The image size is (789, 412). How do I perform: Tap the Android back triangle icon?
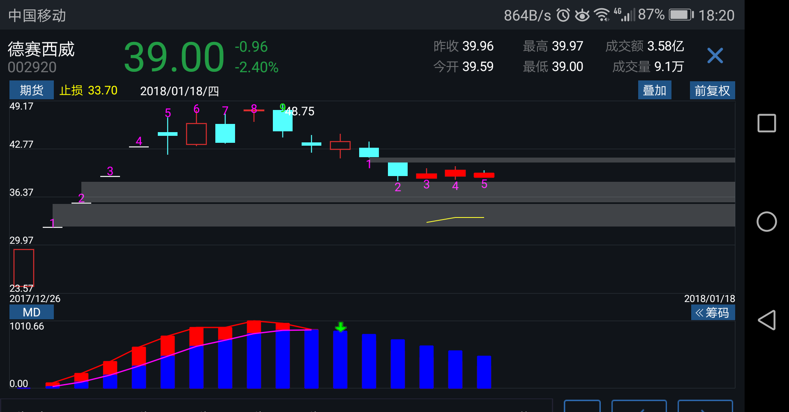(x=767, y=320)
